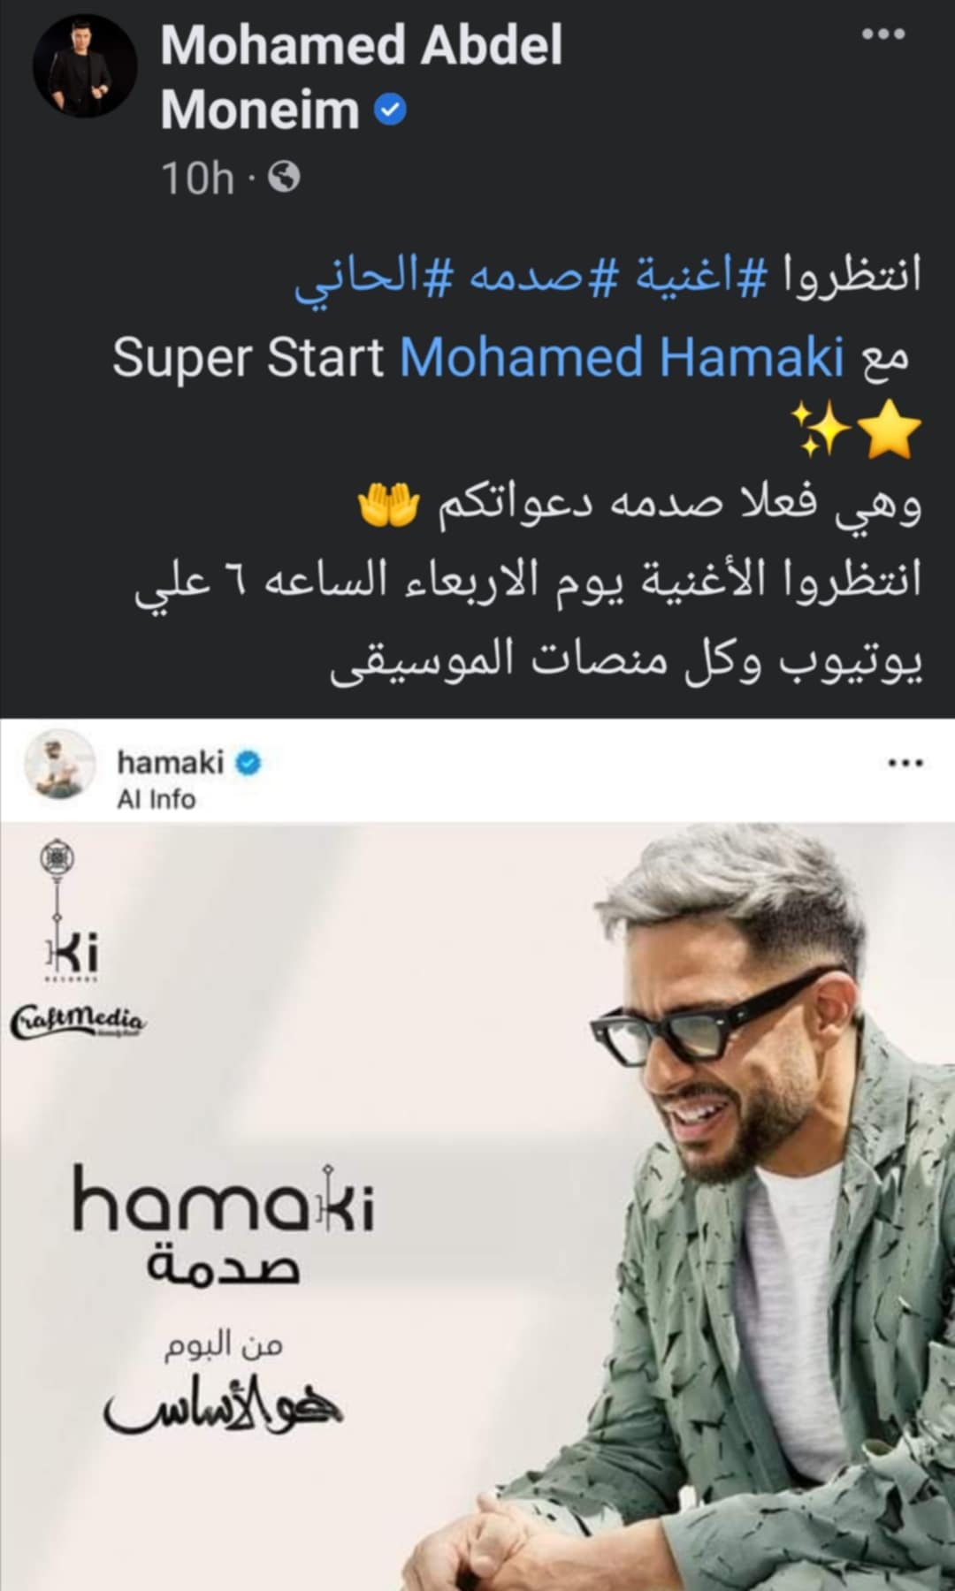Screen dimensions: 955x1591
Task: Open the tagged Mohamed Hamaki profile link
Action: [622, 357]
